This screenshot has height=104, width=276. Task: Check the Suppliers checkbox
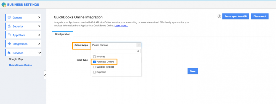coord(94,72)
